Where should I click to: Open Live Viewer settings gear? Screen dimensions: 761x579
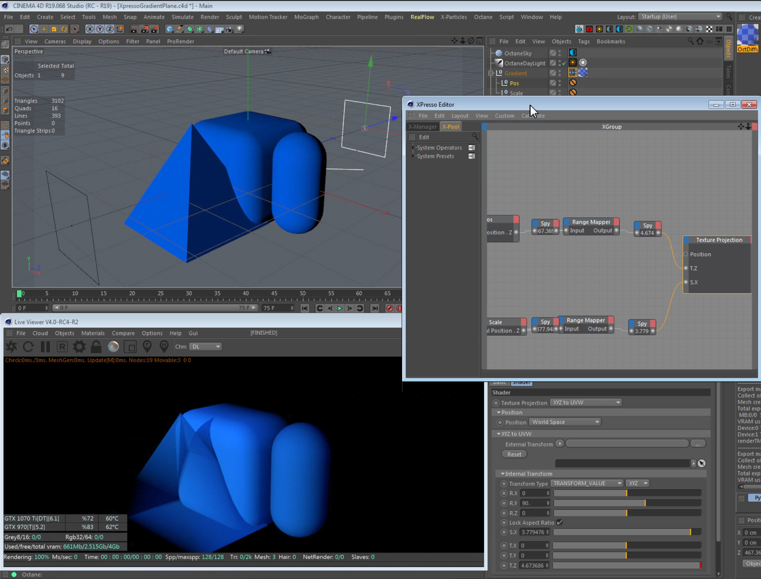79,347
